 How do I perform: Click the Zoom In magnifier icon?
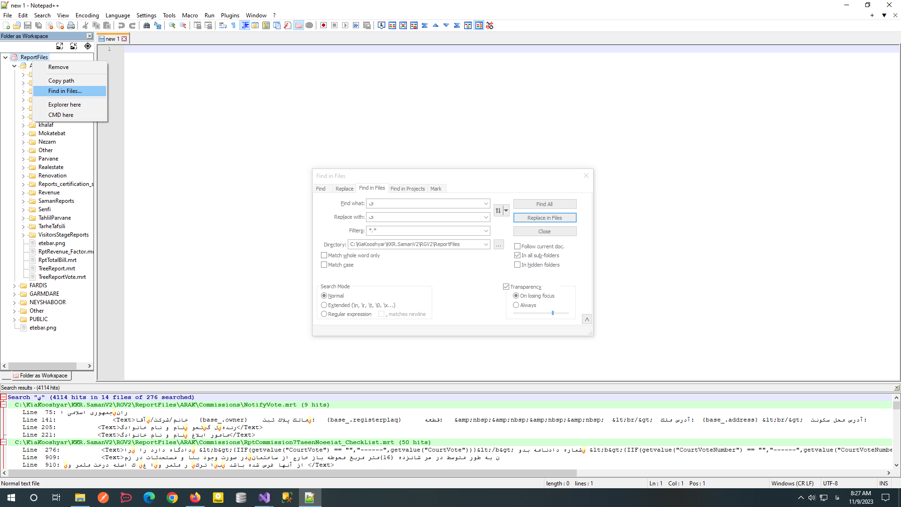coord(172,25)
